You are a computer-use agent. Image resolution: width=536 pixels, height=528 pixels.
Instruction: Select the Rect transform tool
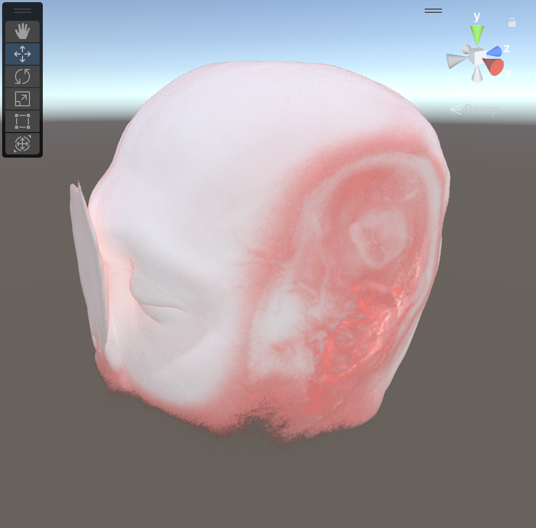[x=22, y=121]
